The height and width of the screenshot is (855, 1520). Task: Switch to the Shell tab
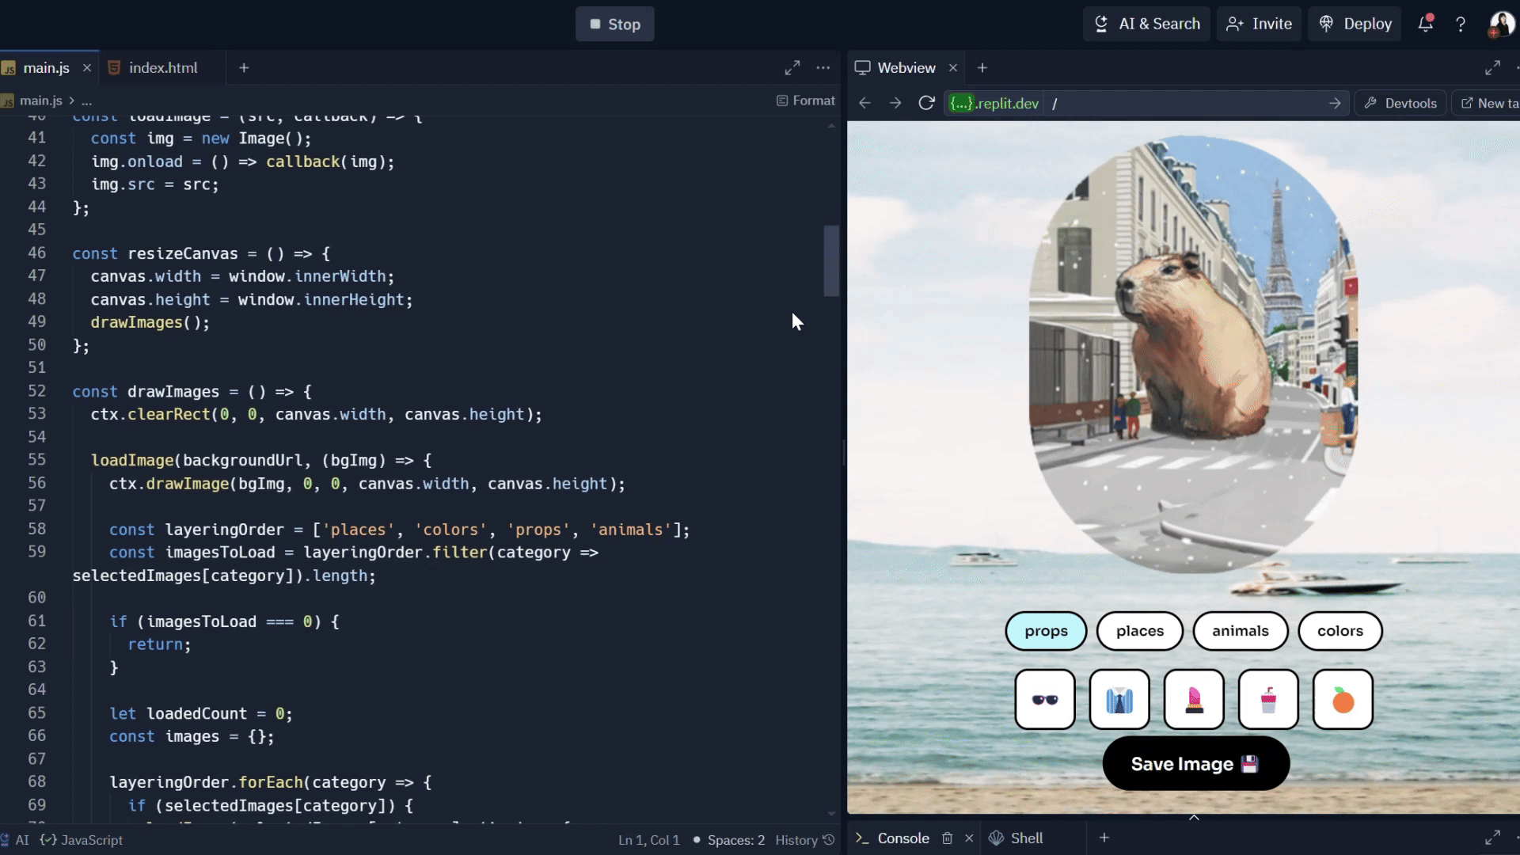coord(1026,838)
